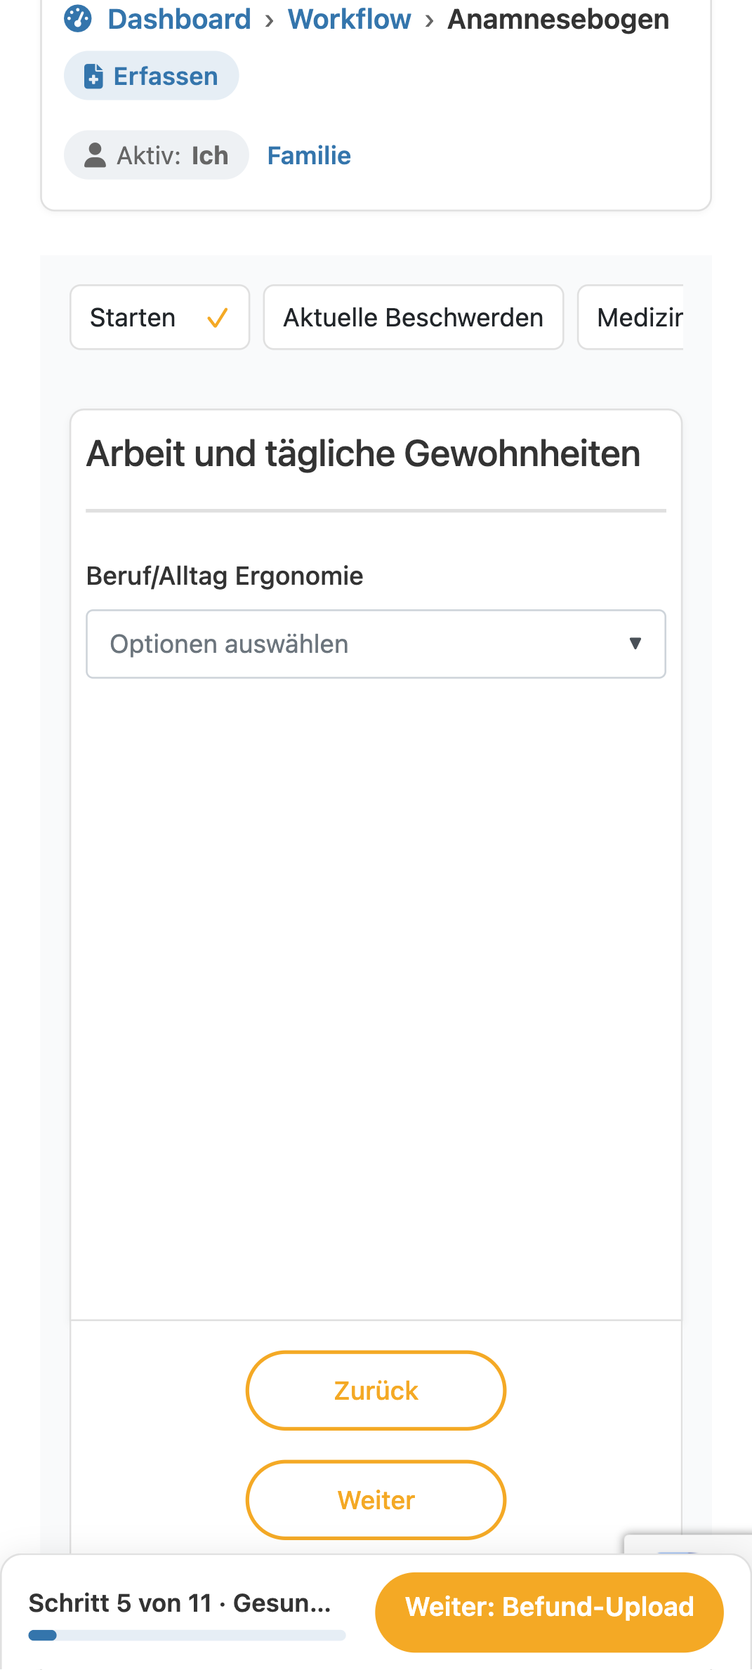This screenshot has height=1670, width=752.
Task: Click the user profile icon beside Aktiv
Action: (x=95, y=155)
